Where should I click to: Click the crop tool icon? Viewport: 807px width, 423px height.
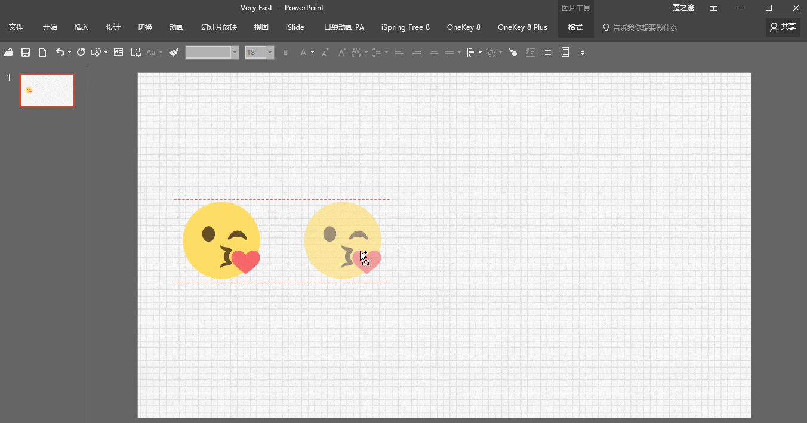(548, 53)
